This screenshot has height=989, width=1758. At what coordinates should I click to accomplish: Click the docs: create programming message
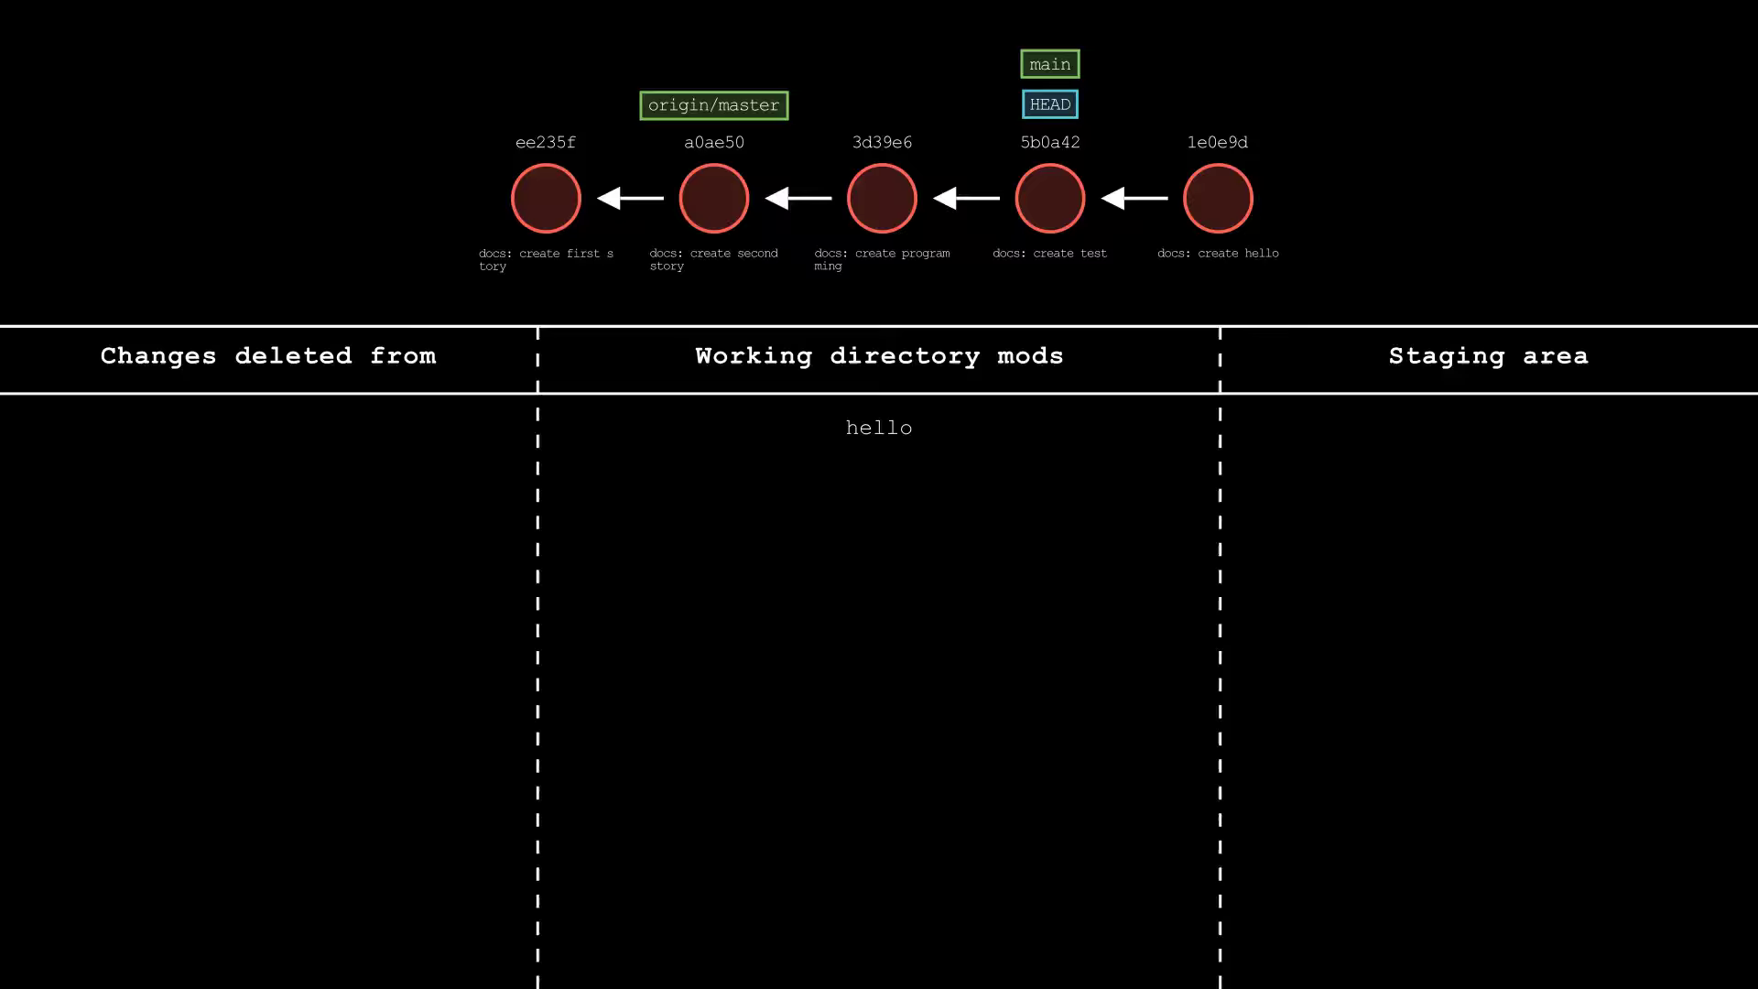pyautogui.click(x=882, y=260)
